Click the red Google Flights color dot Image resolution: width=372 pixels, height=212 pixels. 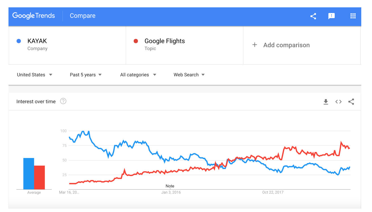point(136,41)
